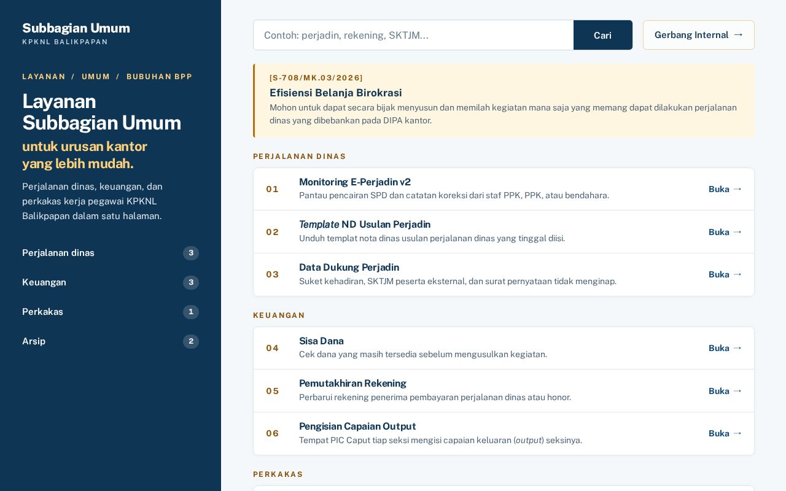Click Pengisian Capaian Output title
The image size is (786, 491).
click(357, 427)
